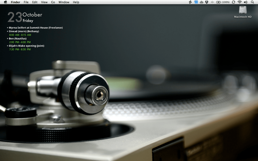Open the Help menu
Image resolution: width=258 pixels, height=161 pixels.
click(76, 2)
